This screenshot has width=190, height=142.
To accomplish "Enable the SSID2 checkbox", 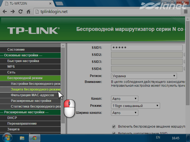I will pyautogui.click(x=185, y=55).
